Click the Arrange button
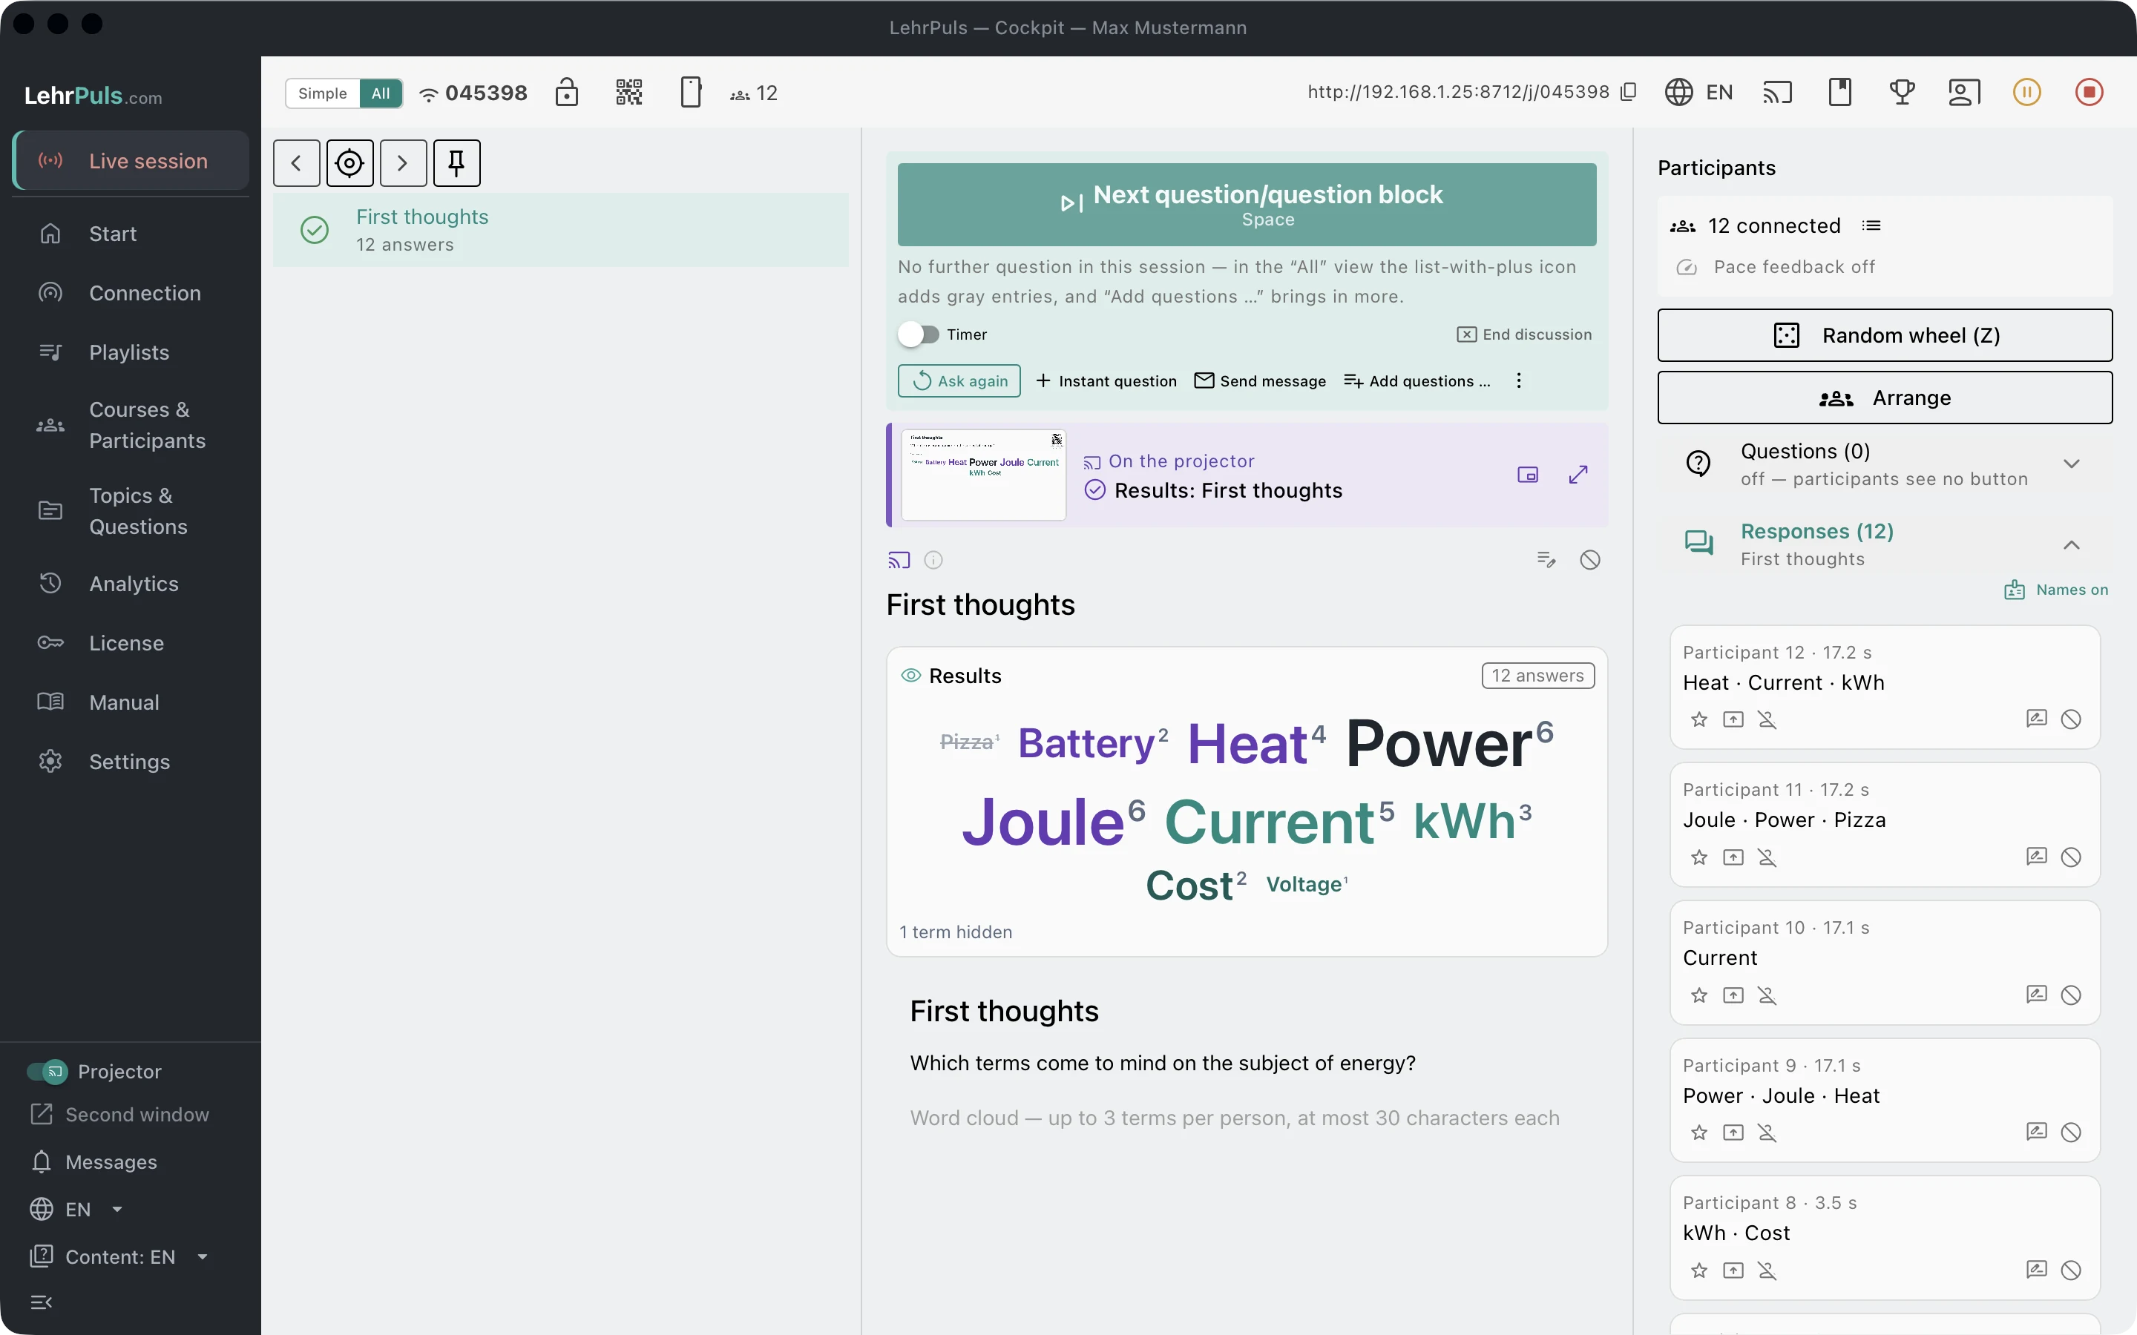The height and width of the screenshot is (1335, 2137). coord(1885,398)
